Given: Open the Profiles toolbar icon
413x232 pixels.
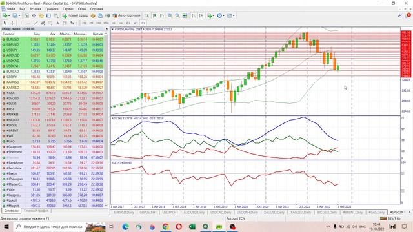Looking at the screenshot, I should 15,15.
